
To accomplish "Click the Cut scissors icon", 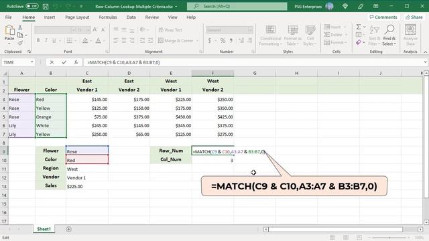I will coord(20,27).
